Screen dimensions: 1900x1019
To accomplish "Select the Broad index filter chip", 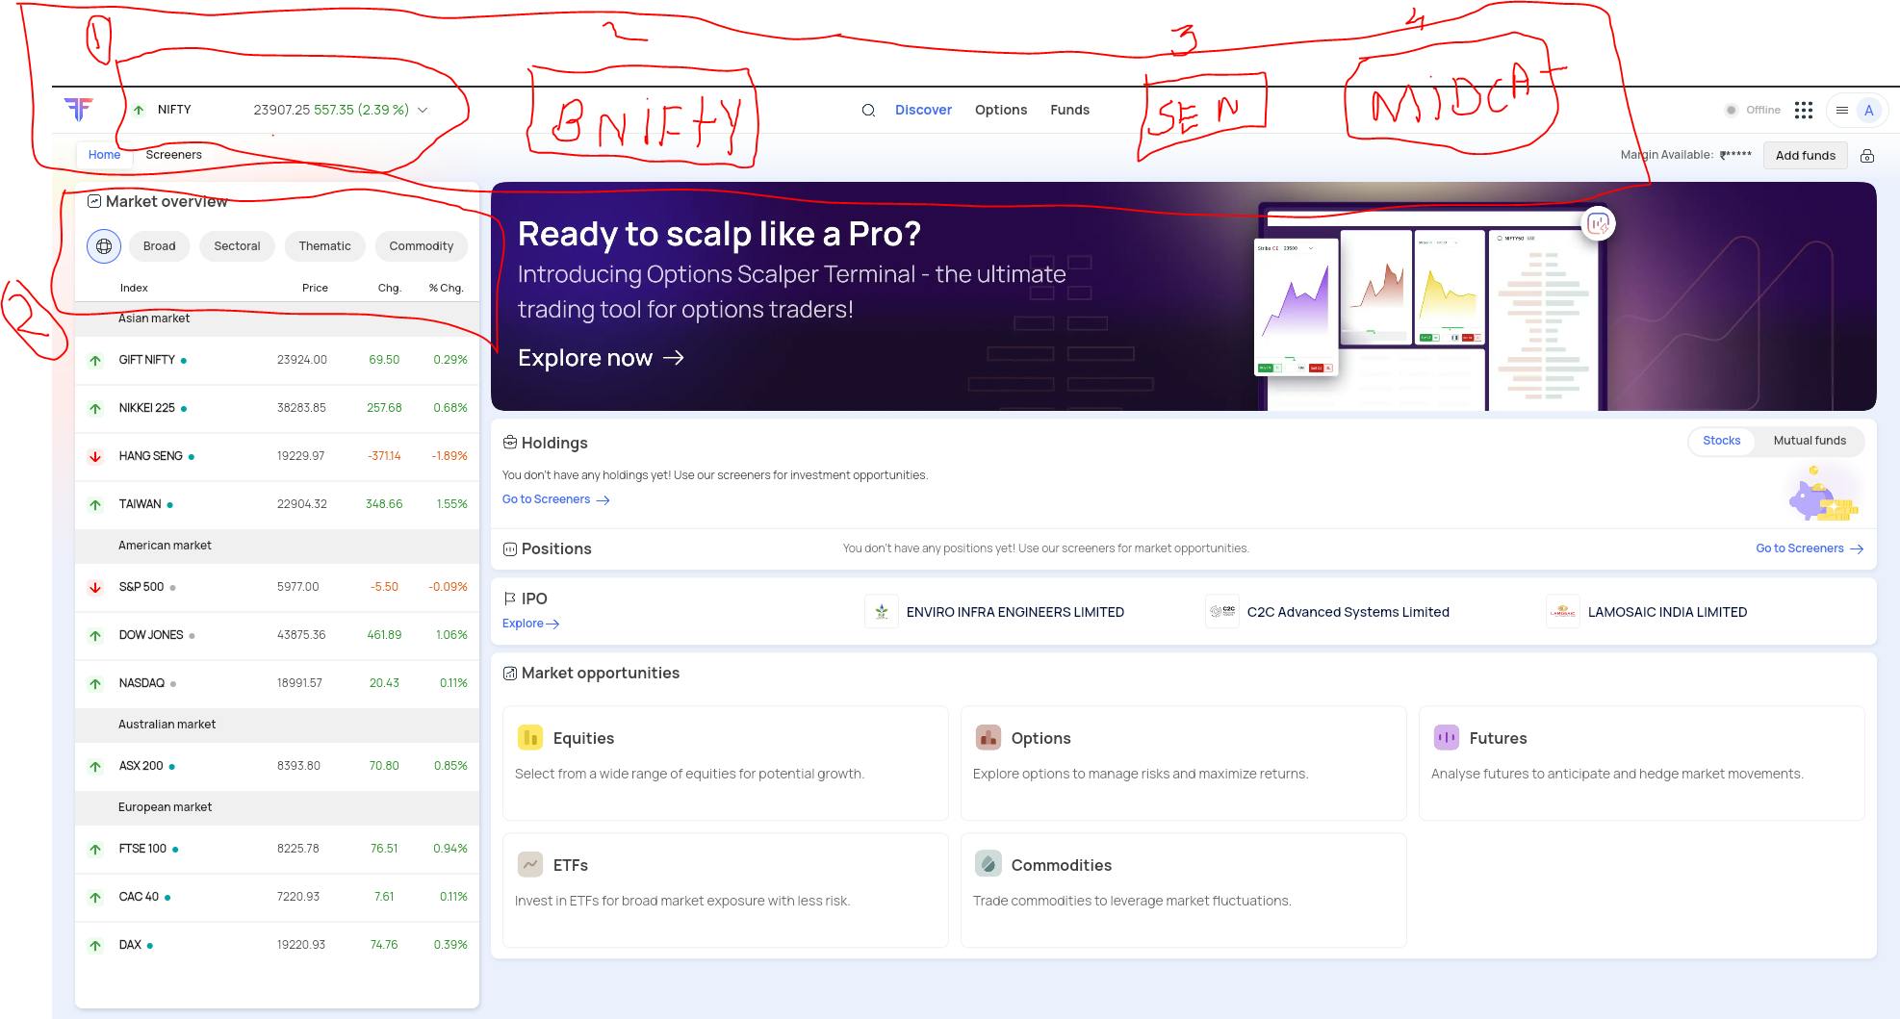I will [x=160, y=246].
